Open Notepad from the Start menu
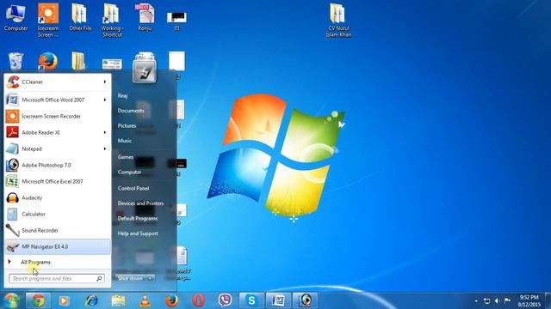 (x=58, y=148)
